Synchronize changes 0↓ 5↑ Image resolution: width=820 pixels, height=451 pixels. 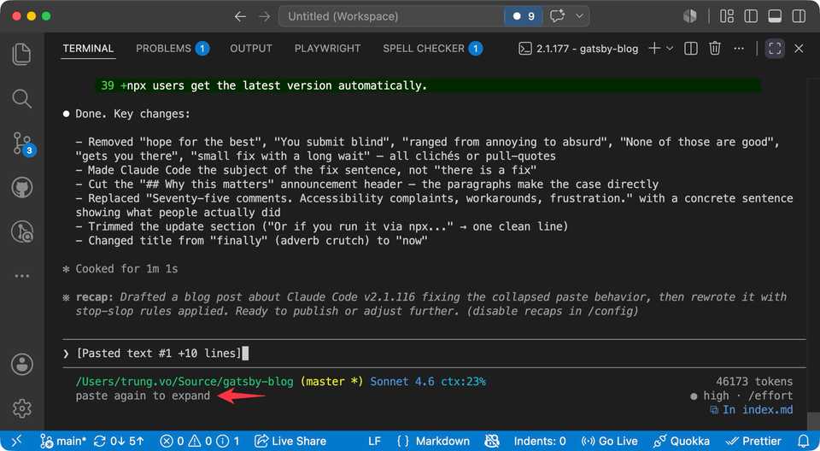118,441
